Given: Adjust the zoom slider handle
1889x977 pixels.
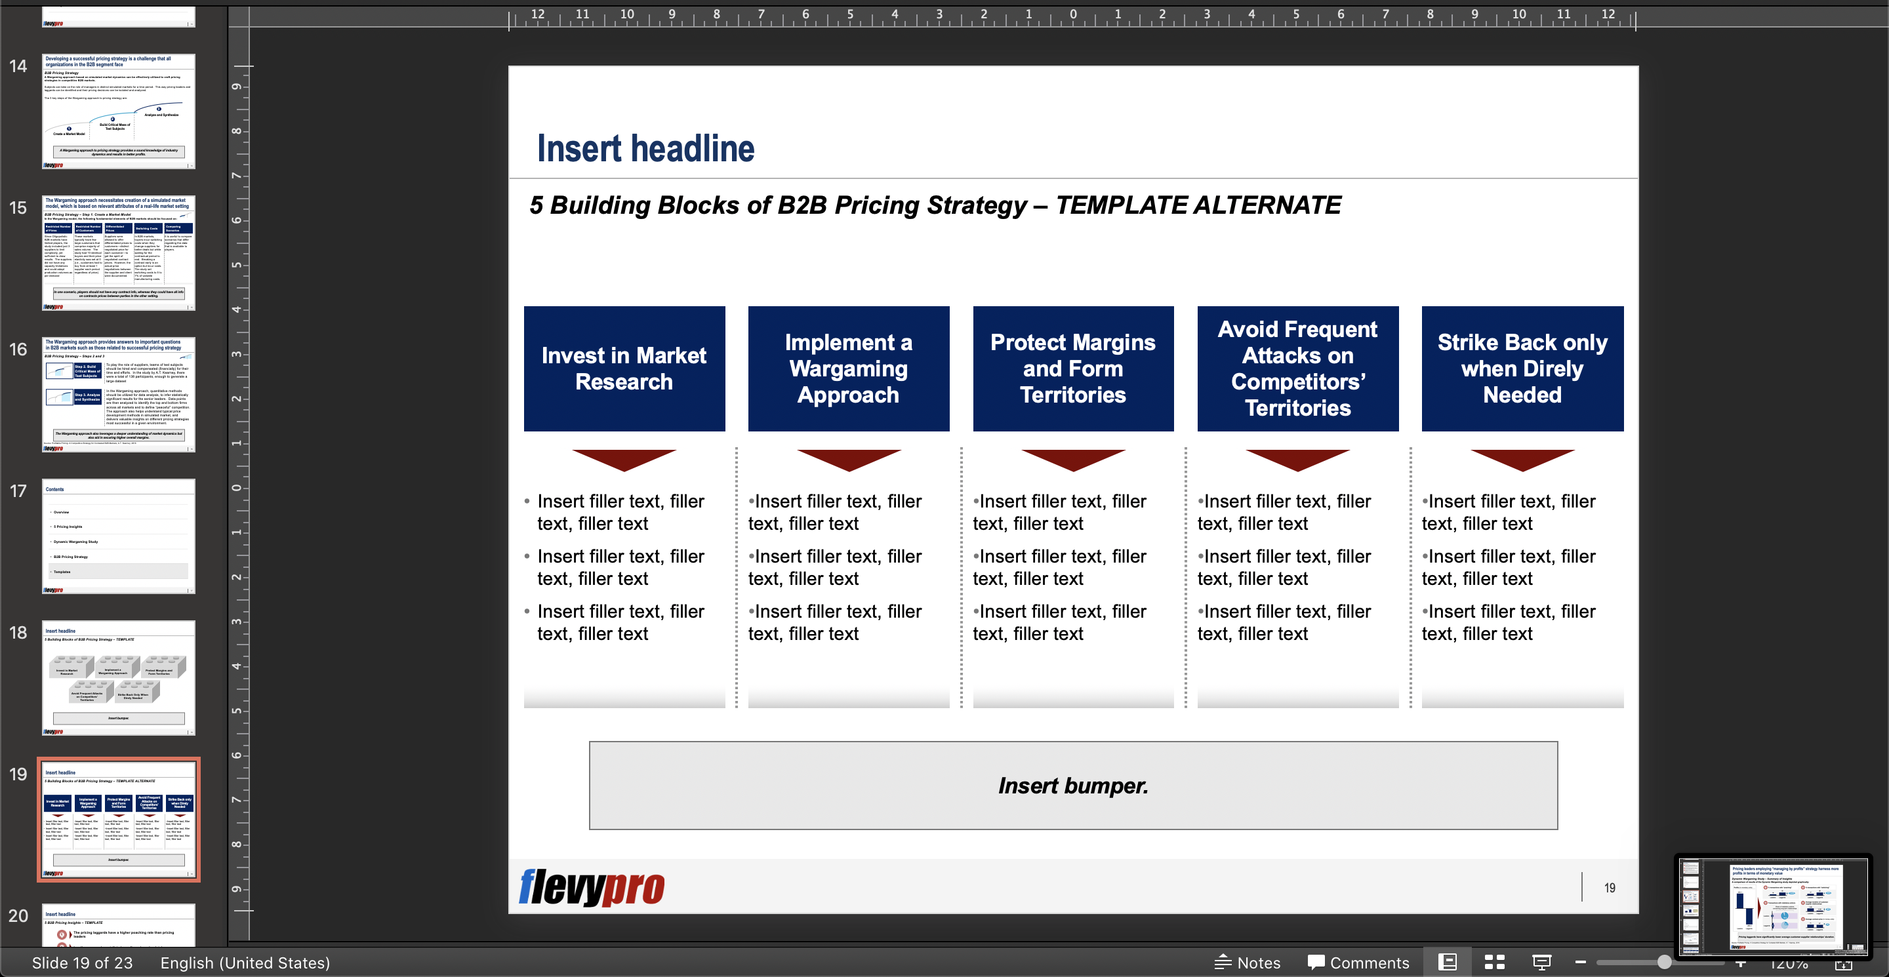Looking at the screenshot, I should [x=1664, y=963].
